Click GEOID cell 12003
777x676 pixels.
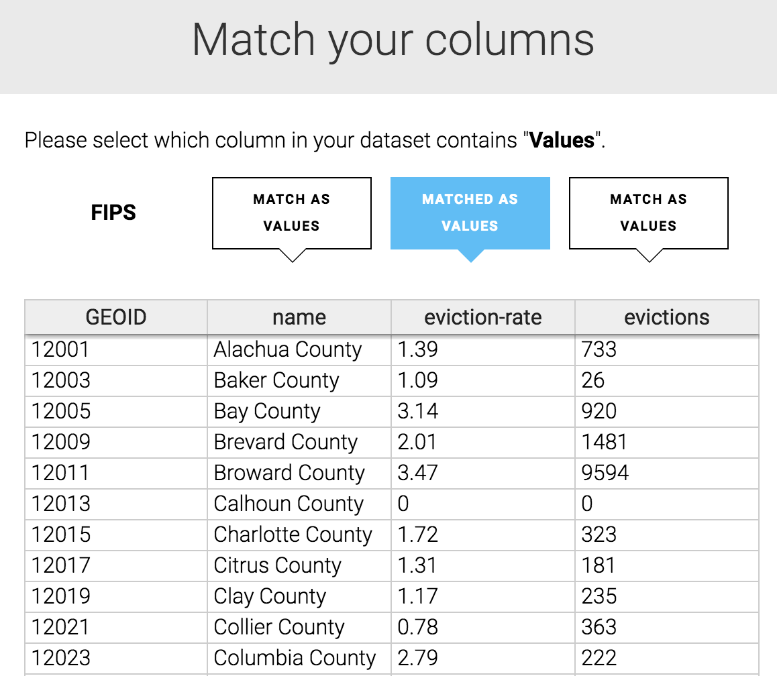pos(61,380)
